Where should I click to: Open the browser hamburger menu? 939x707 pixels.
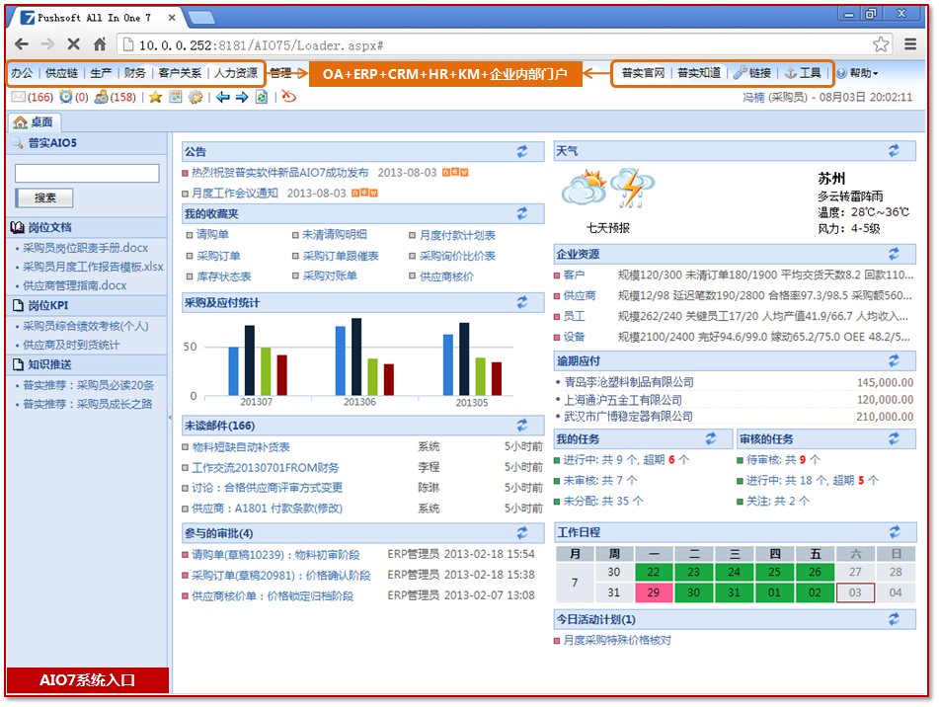pos(910,44)
